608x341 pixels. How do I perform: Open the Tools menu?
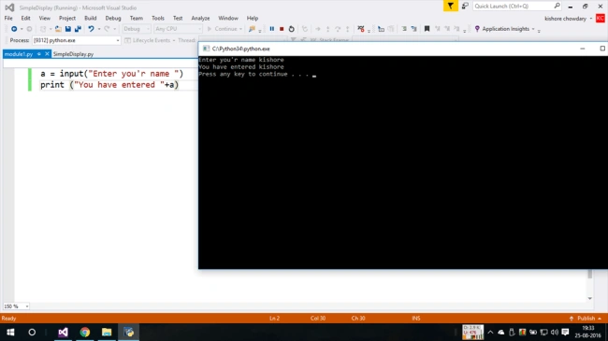pyautogui.click(x=158, y=18)
